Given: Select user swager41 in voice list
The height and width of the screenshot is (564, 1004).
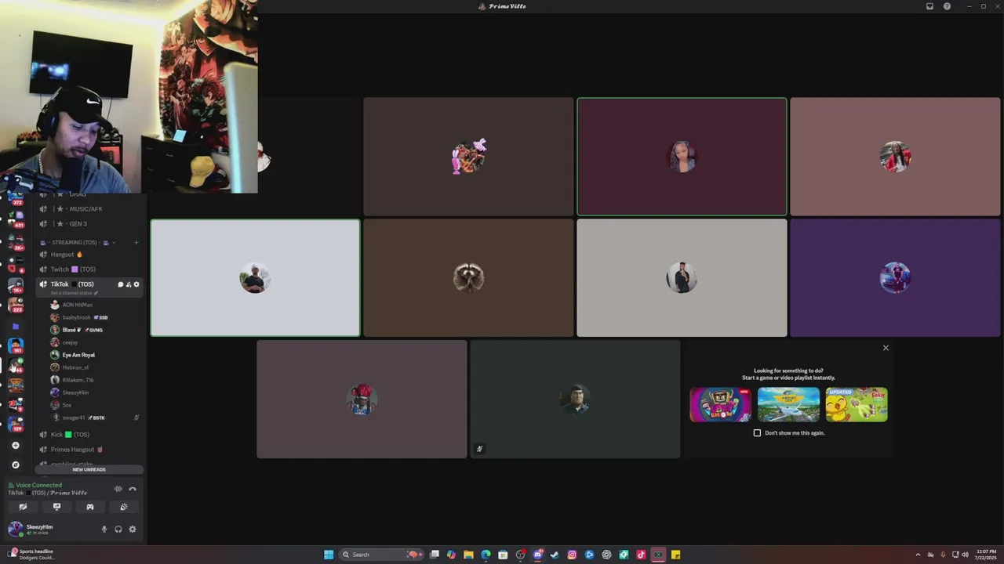Looking at the screenshot, I should [94, 418].
